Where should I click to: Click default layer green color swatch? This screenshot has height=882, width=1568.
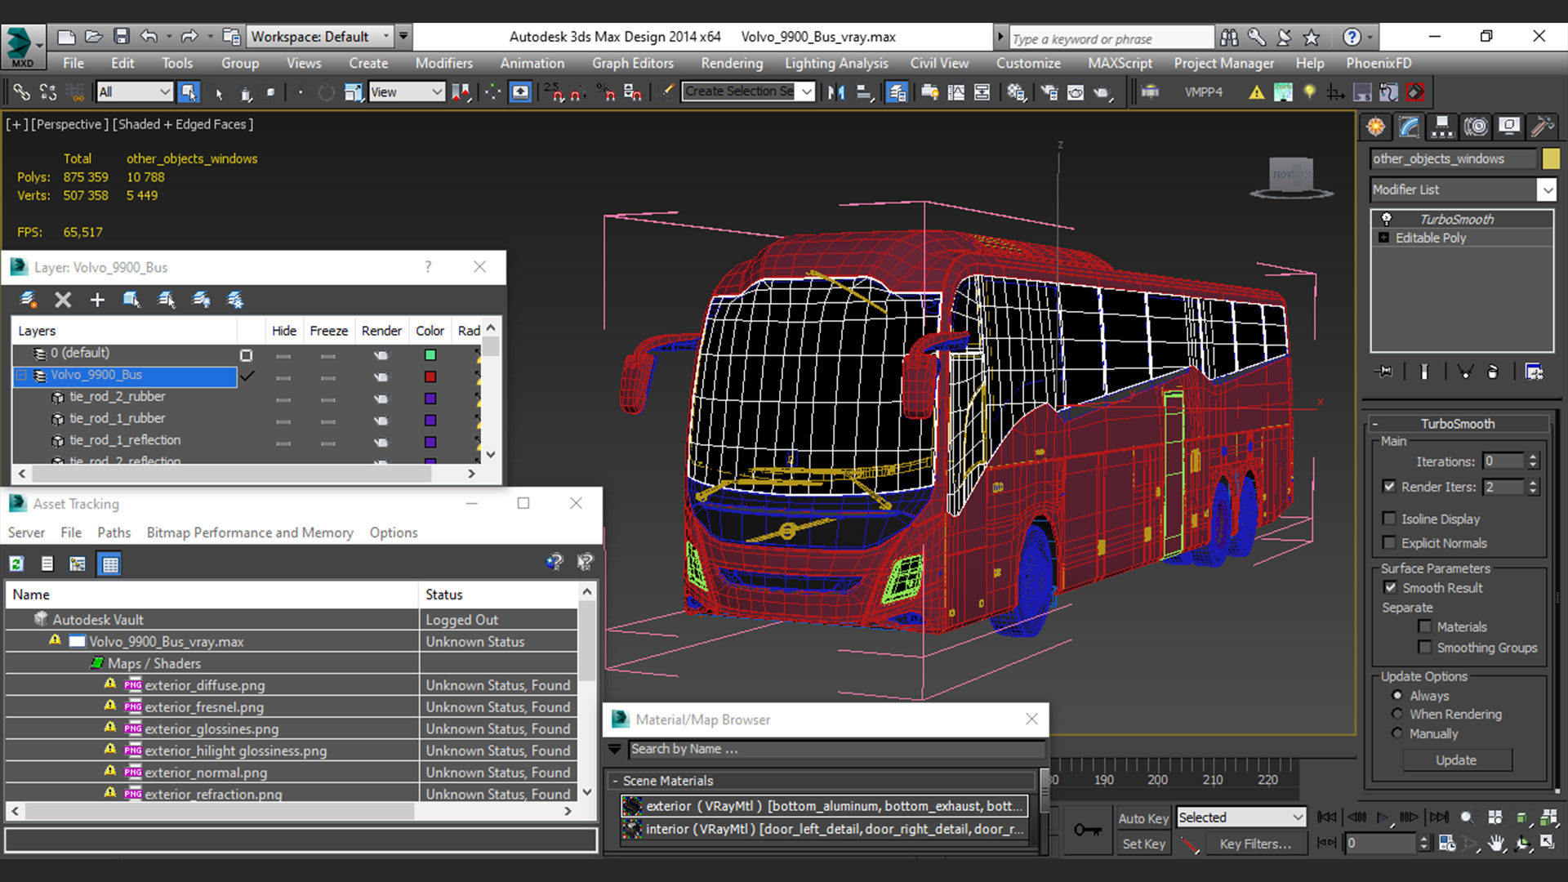(x=430, y=354)
